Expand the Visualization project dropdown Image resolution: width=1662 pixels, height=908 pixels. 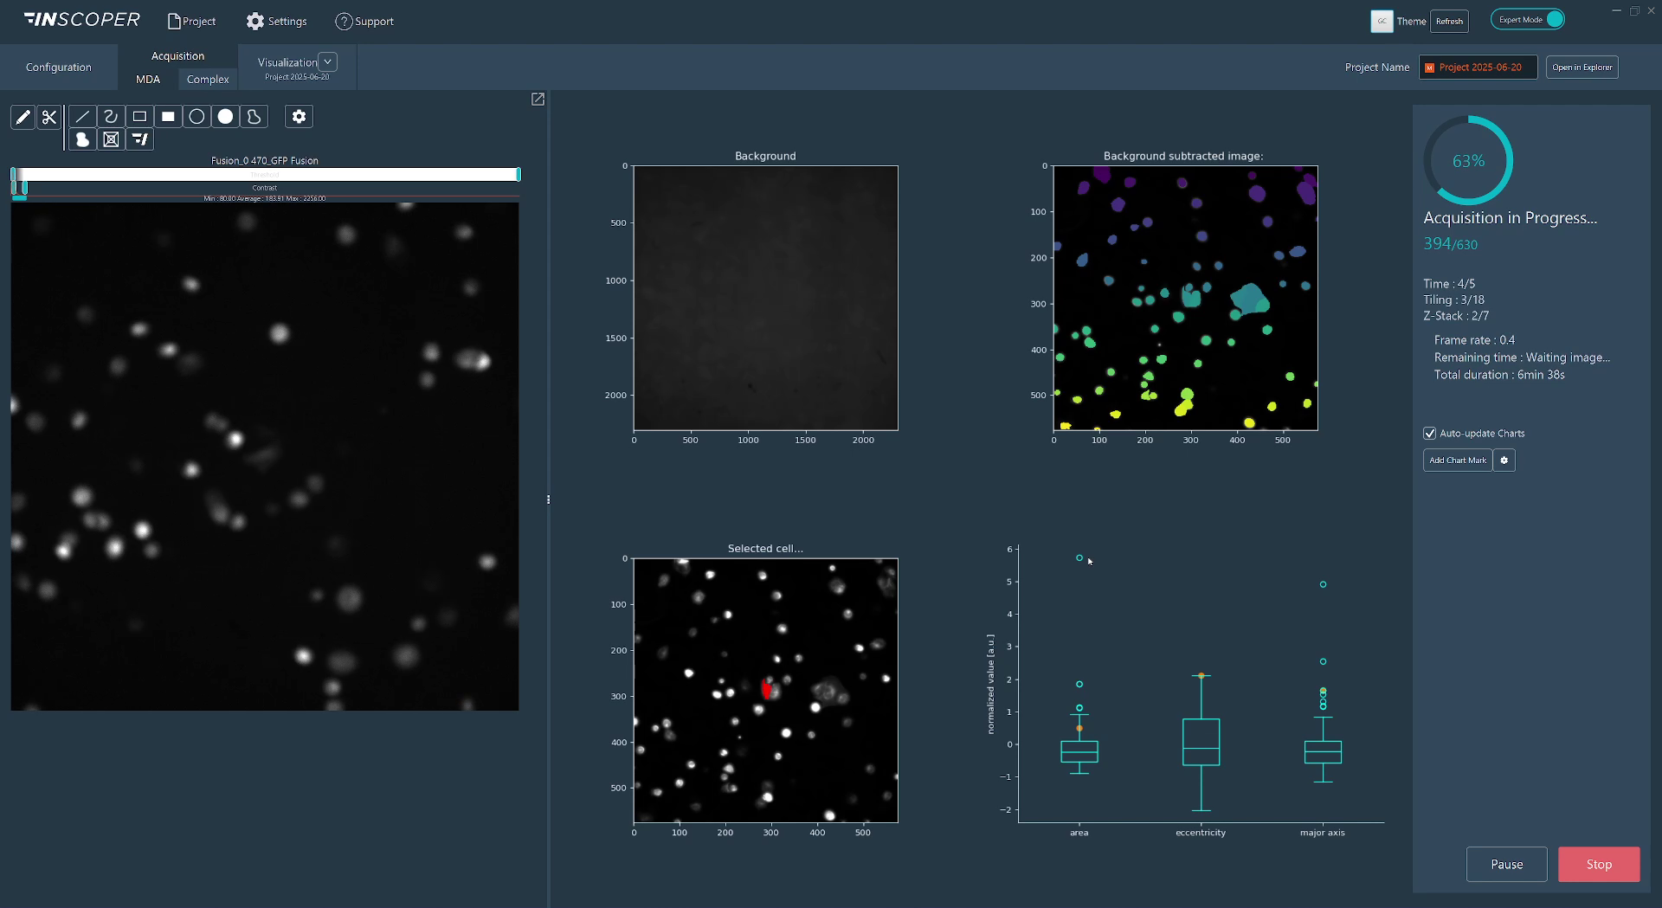(x=327, y=62)
